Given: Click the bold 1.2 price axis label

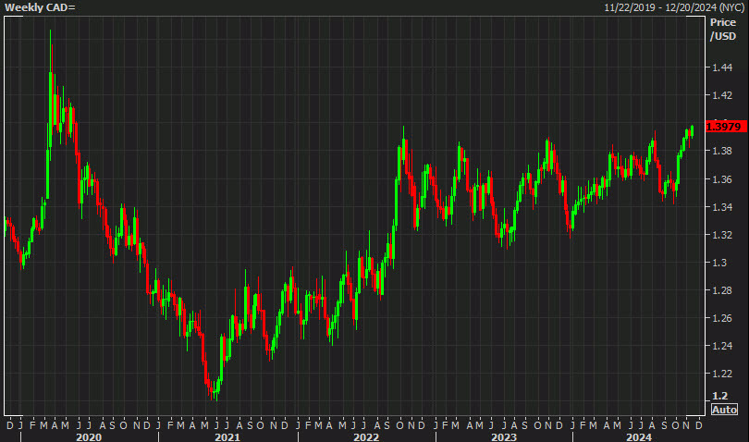Looking at the screenshot, I should [x=719, y=396].
